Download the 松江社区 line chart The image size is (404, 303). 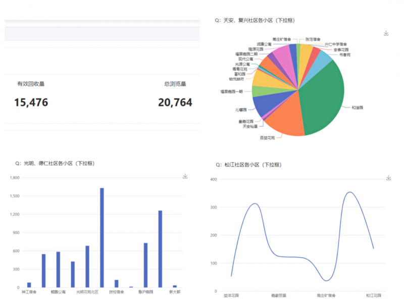tap(388, 178)
